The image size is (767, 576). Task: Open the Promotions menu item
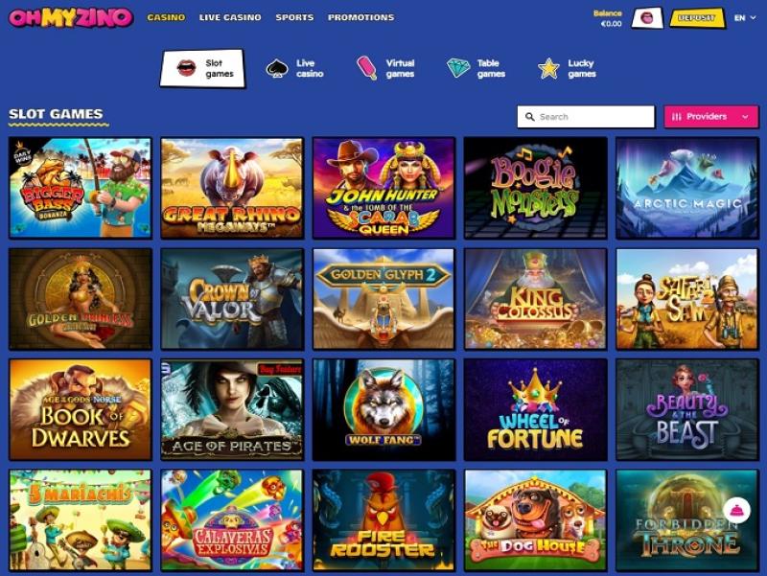pyautogui.click(x=361, y=17)
